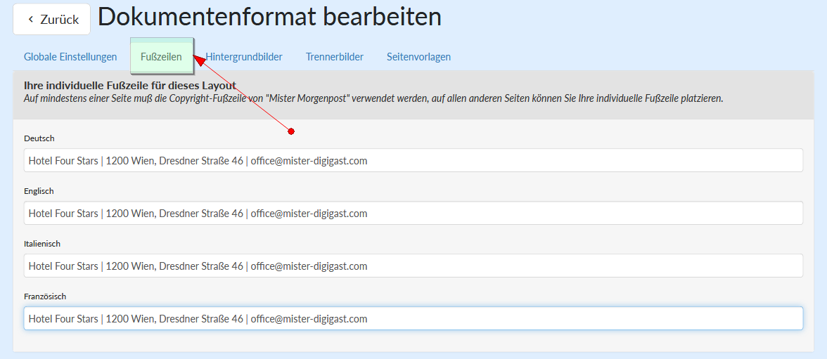Viewport: 827px width, 359px height.
Task: Select the Fußzeilen tab
Action: [161, 57]
